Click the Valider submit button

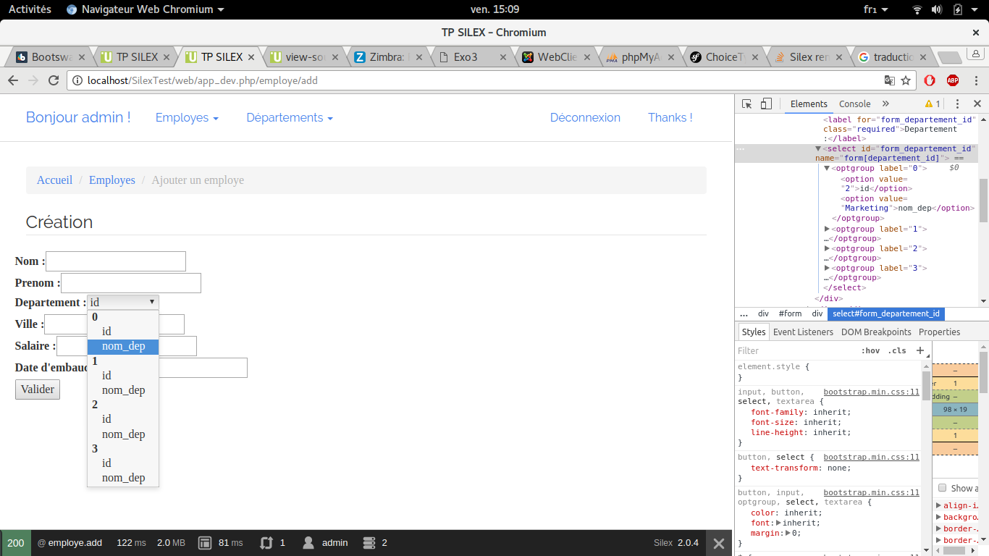coord(38,389)
